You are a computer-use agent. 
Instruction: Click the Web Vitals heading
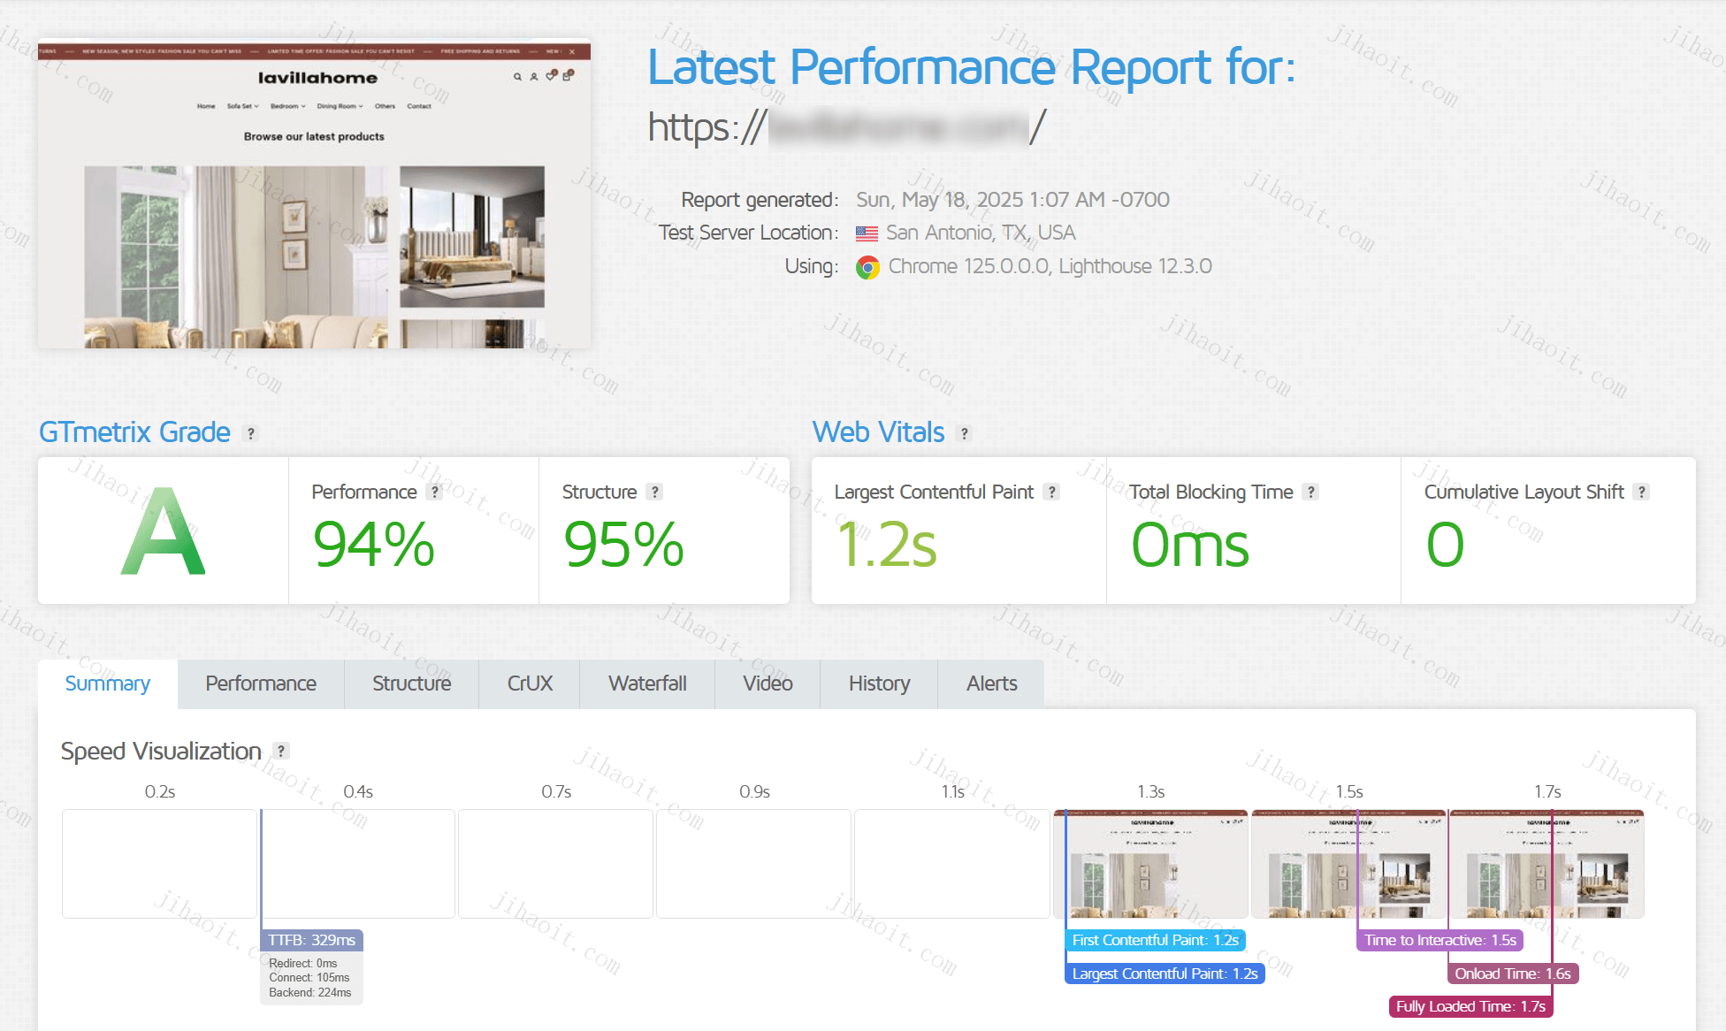click(x=878, y=432)
